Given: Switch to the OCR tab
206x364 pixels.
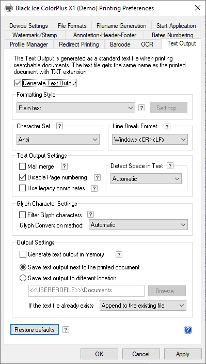Looking at the screenshot, I should click(x=147, y=44).
